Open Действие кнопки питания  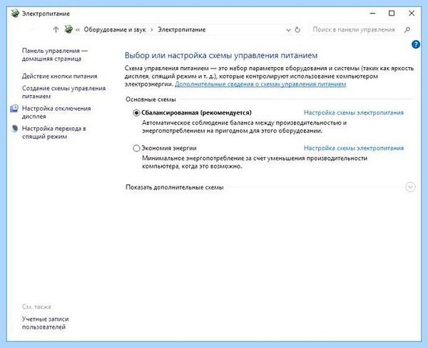point(59,76)
